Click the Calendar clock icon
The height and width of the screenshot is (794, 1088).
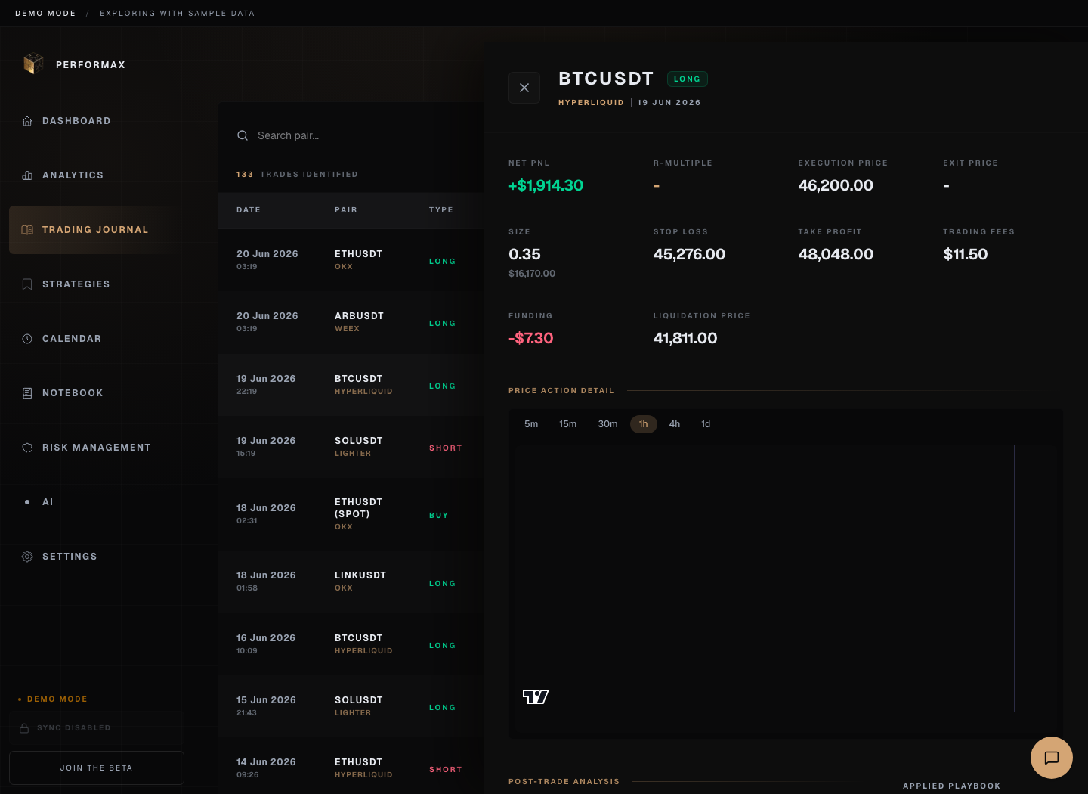(x=27, y=339)
